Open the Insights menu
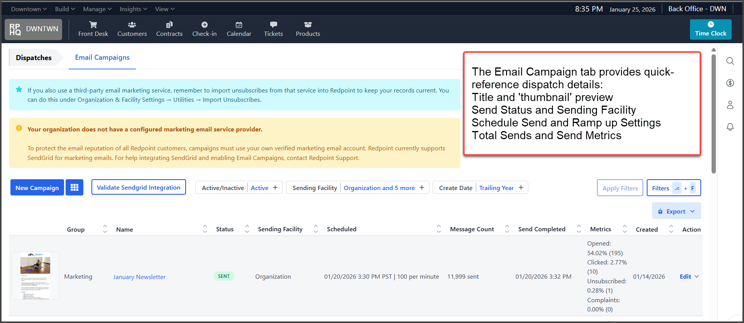The width and height of the screenshot is (744, 323). coord(133,9)
